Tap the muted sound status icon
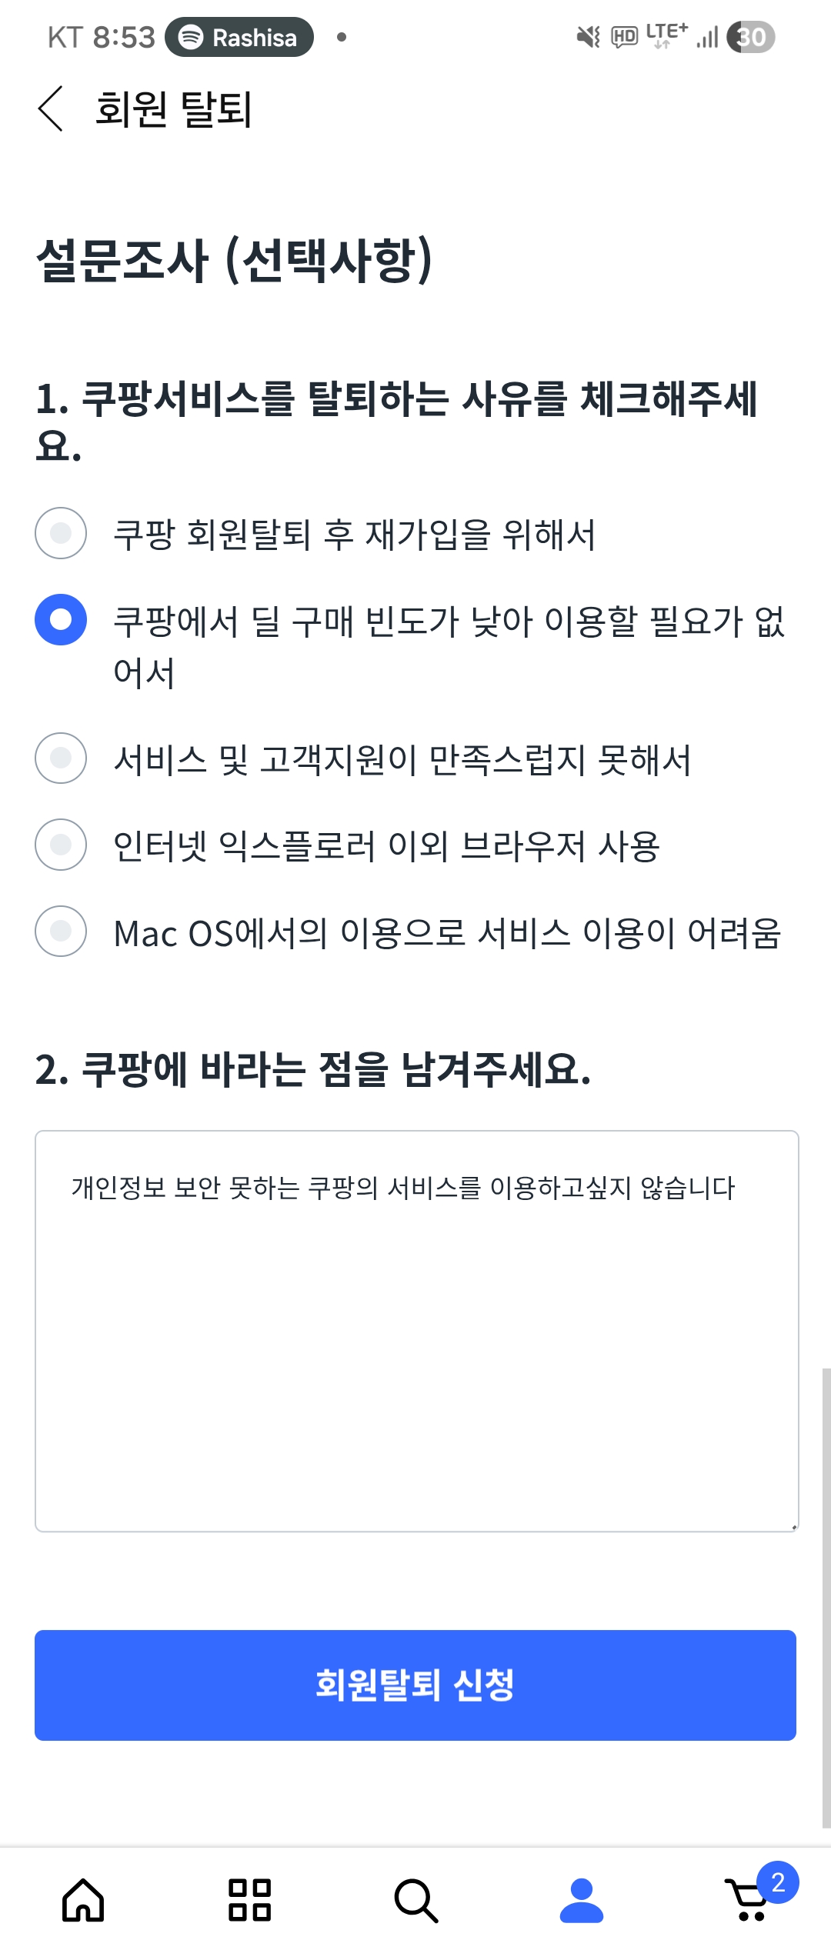Screen dimensions: 831x1960 [588, 36]
